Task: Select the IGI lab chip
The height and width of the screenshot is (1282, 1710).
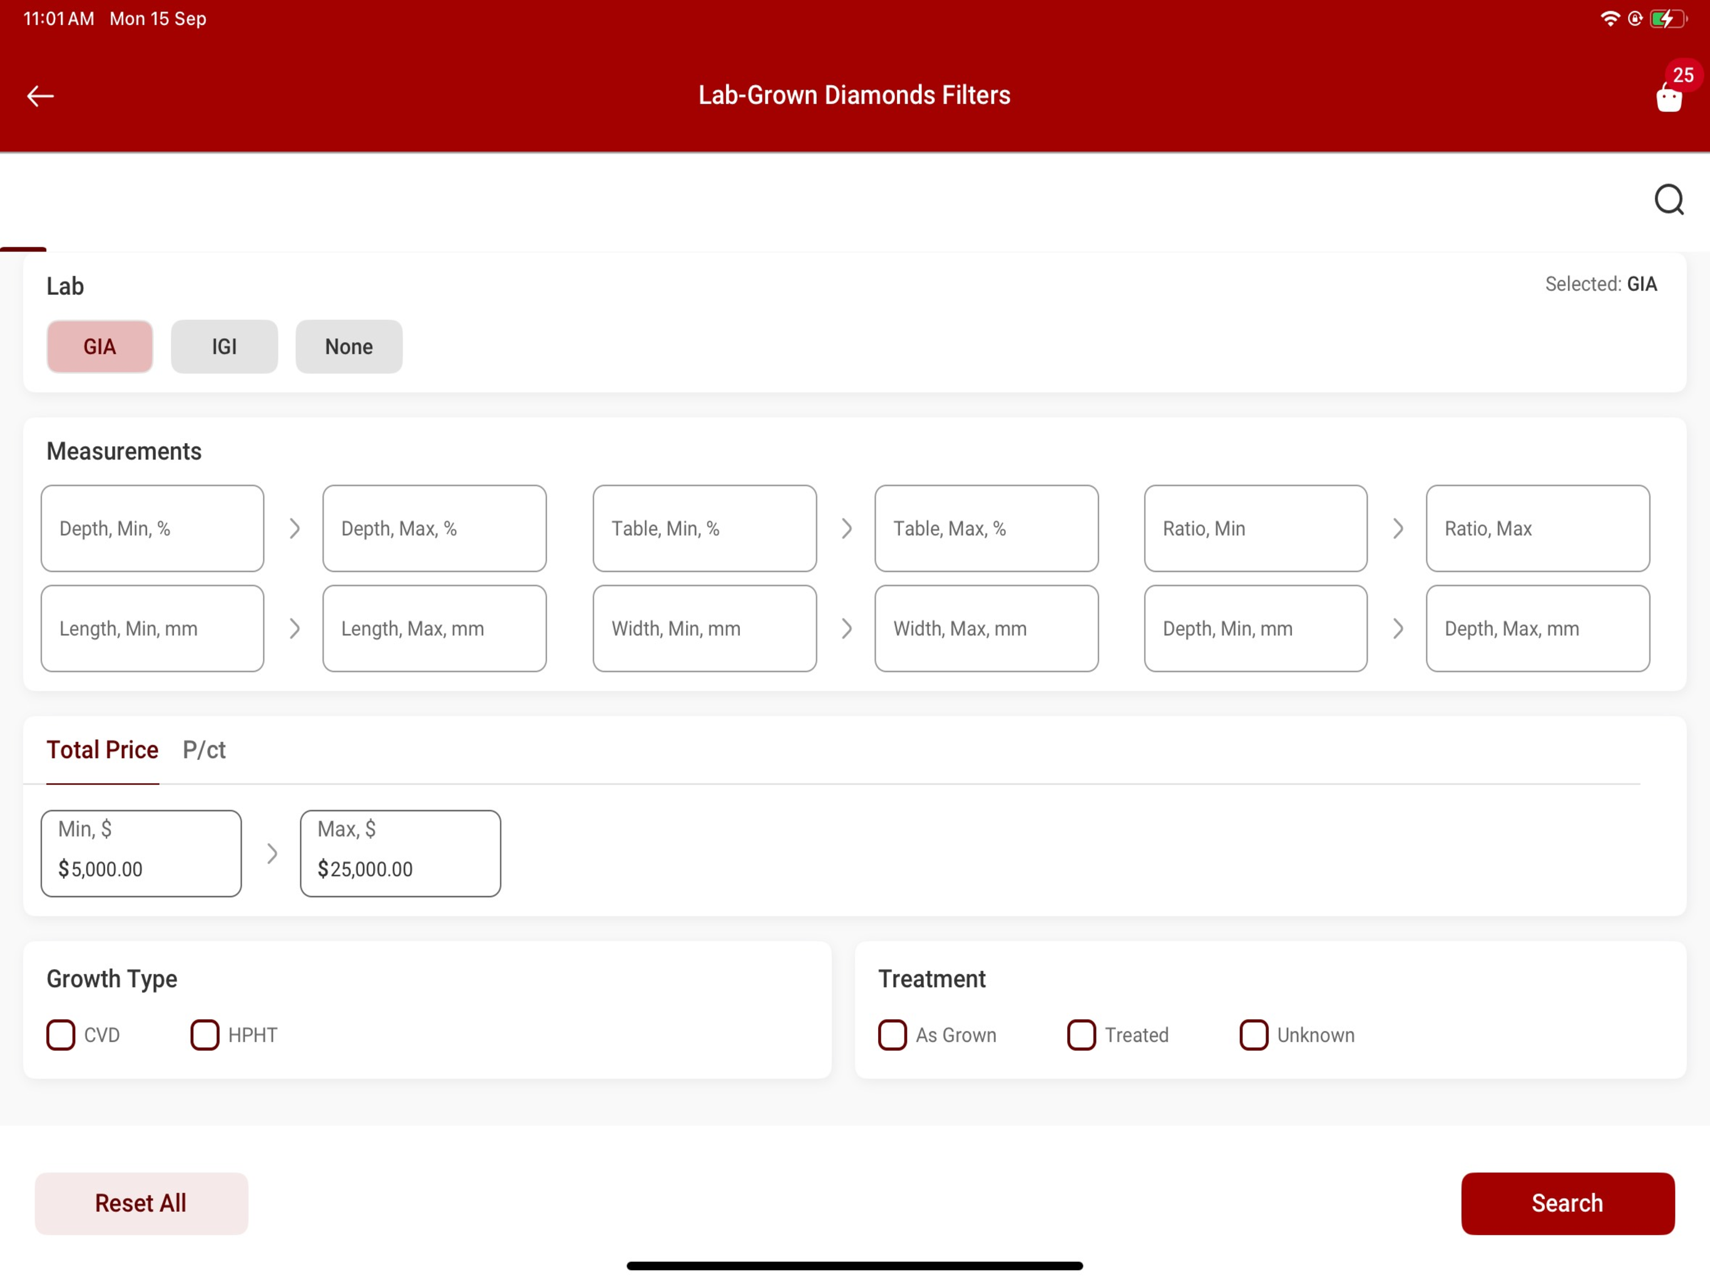Action: point(224,346)
